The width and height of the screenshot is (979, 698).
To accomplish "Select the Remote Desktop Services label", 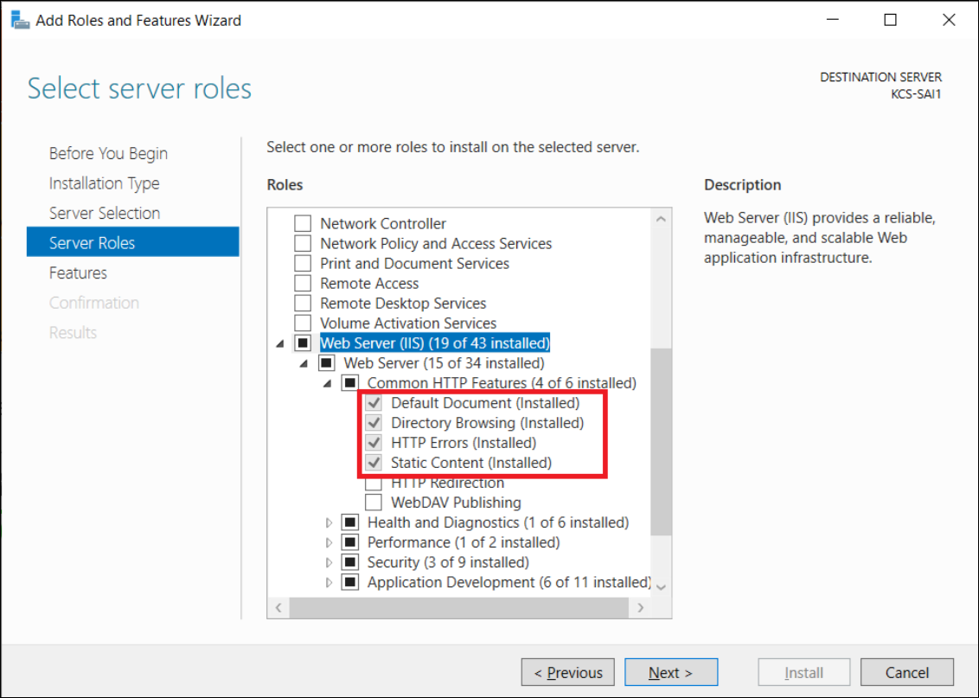I will [403, 304].
